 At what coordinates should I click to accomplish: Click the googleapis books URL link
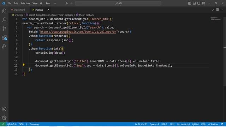point(78,32)
